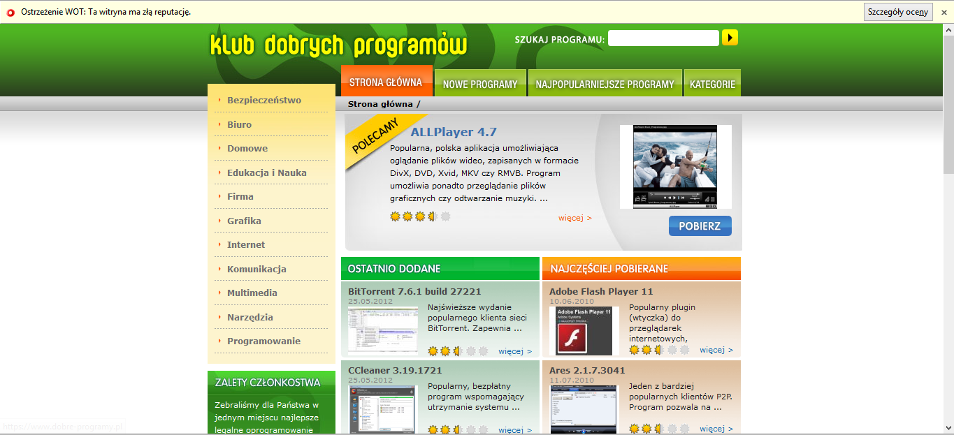Screen dimensions: 954x435
Task: Click the yellow search arrow icon
Action: (x=730, y=37)
